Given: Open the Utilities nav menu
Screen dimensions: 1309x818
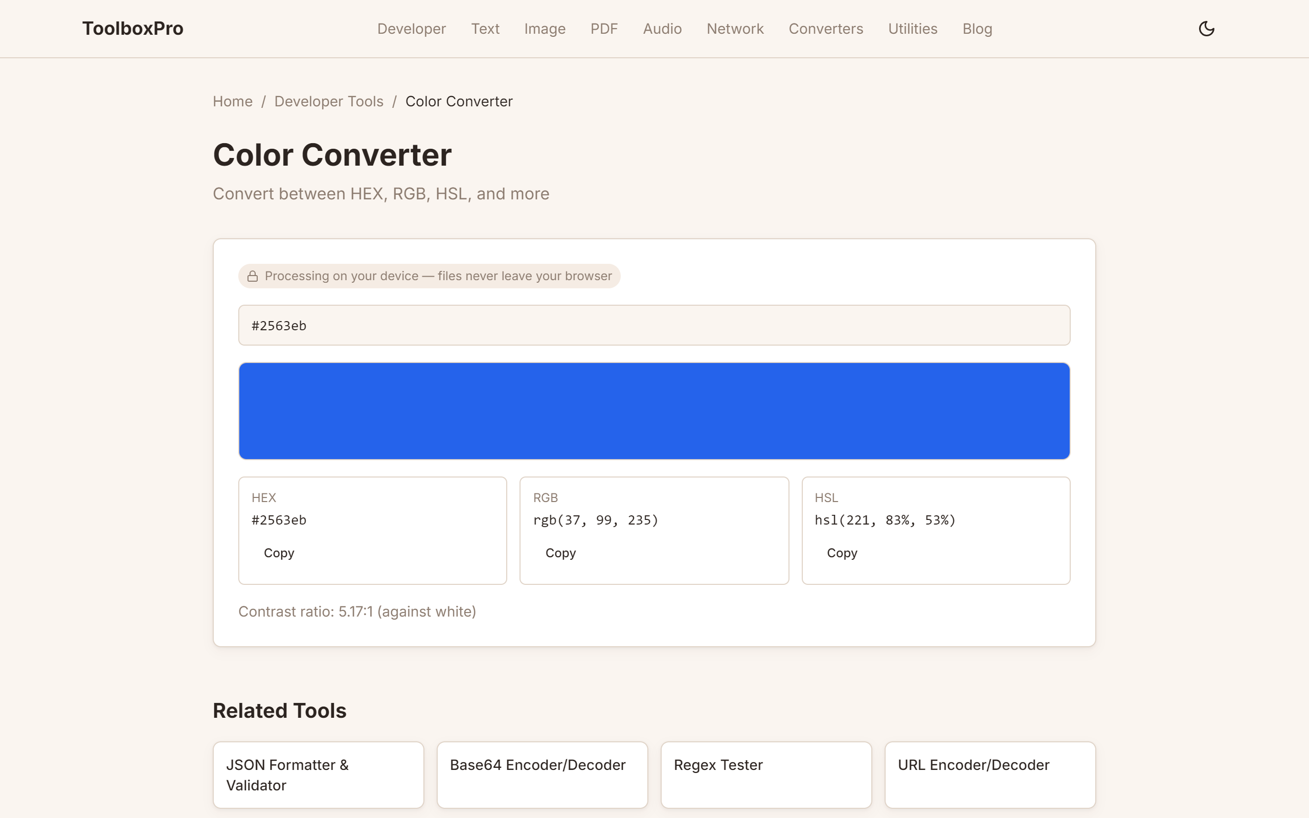Looking at the screenshot, I should pyautogui.click(x=913, y=29).
